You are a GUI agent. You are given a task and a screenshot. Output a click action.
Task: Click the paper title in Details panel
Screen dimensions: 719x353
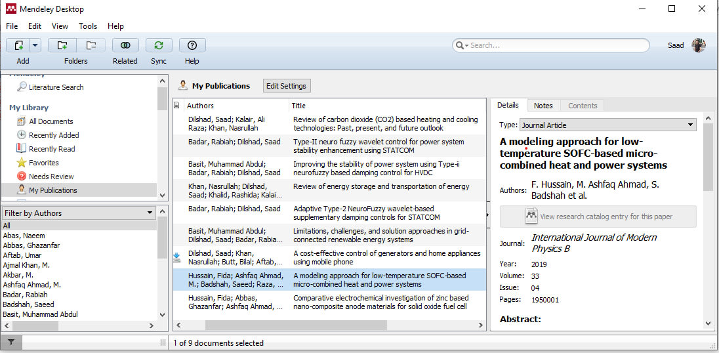(x=583, y=153)
